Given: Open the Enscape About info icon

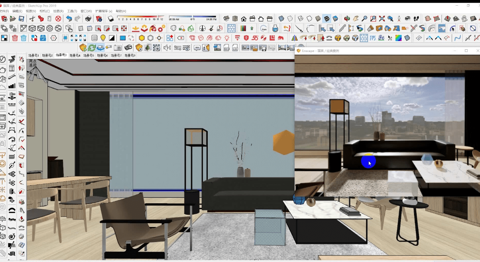Looking at the screenshot, I should 206,47.
